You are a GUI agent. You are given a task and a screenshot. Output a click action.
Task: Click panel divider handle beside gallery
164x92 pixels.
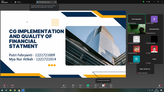point(126,46)
